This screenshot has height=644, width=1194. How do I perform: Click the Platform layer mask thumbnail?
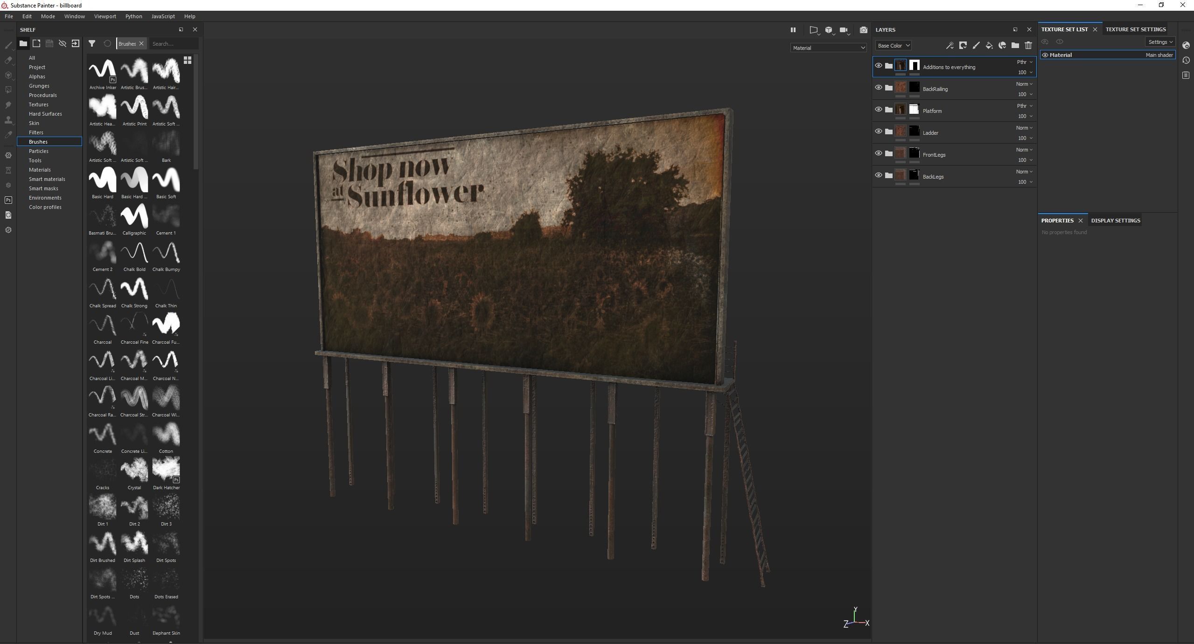coord(914,110)
